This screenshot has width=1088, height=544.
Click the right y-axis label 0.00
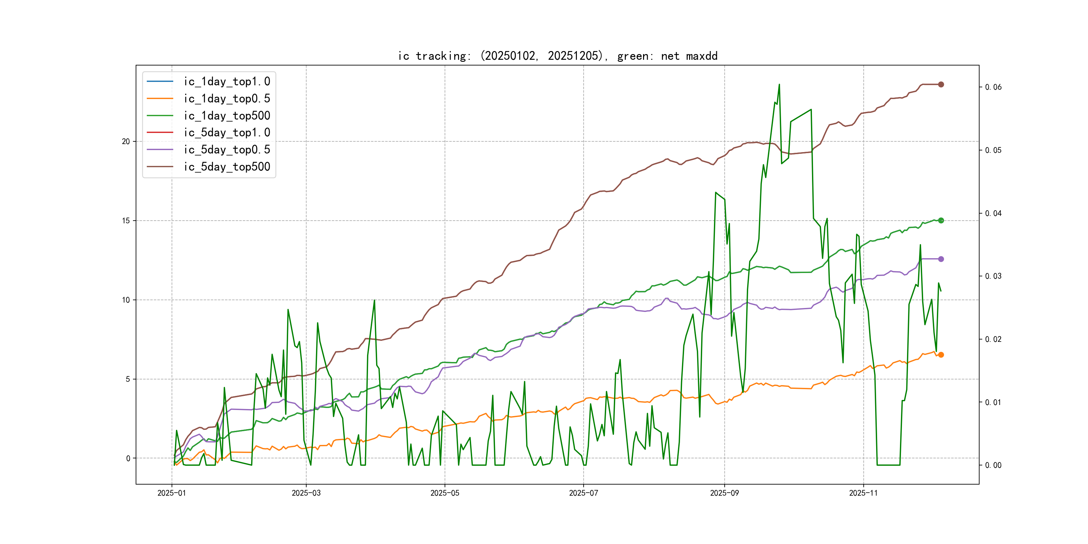993,465
